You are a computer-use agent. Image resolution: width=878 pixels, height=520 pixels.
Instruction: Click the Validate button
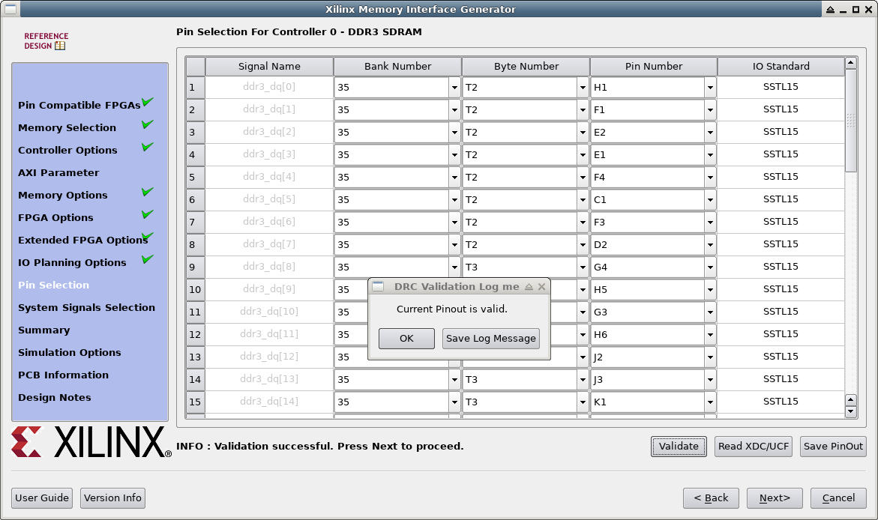tap(679, 447)
